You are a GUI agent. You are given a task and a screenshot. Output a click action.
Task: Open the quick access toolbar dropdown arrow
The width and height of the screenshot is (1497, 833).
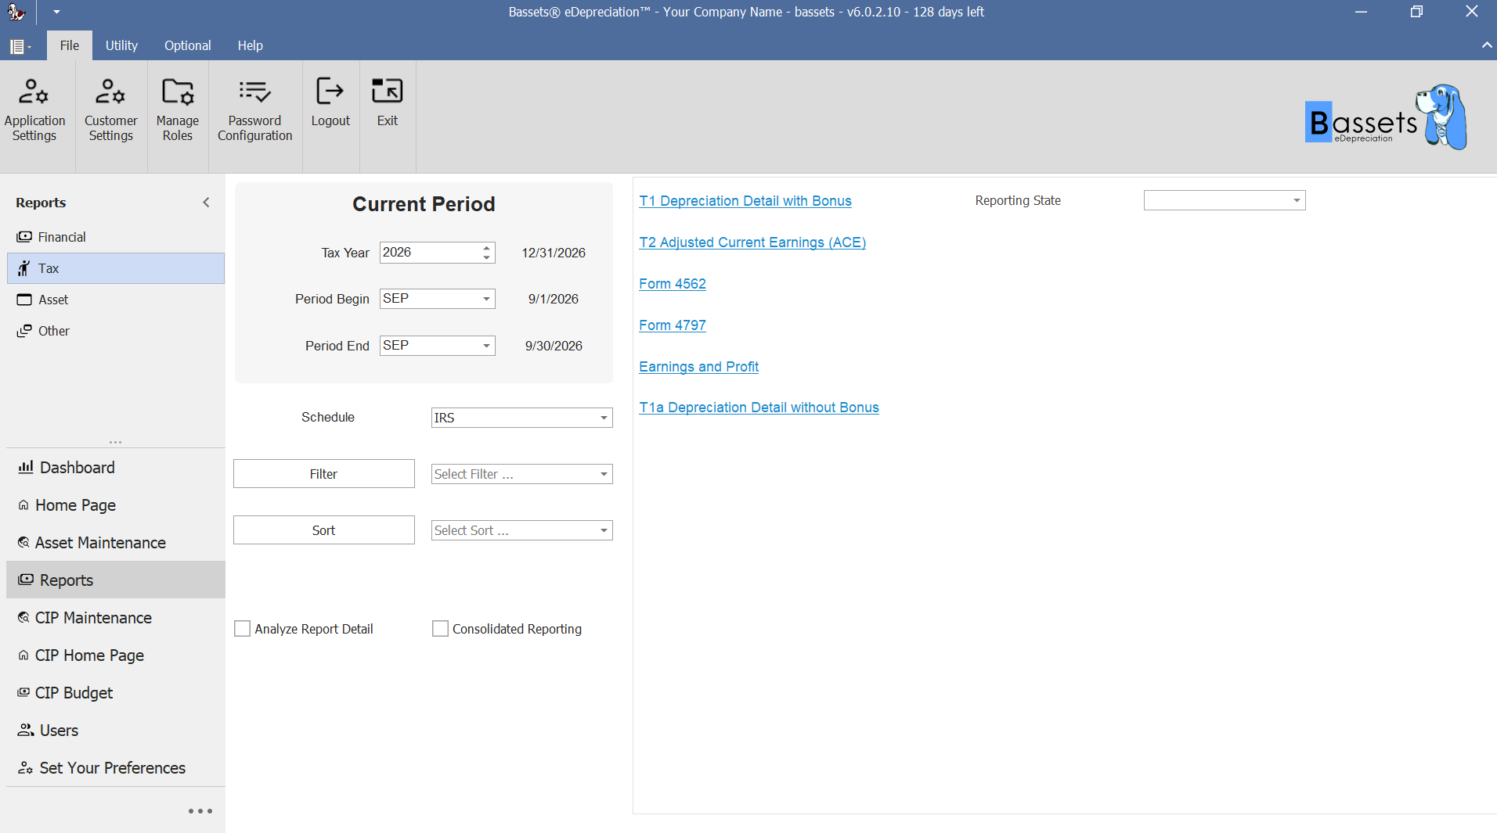[x=56, y=12]
